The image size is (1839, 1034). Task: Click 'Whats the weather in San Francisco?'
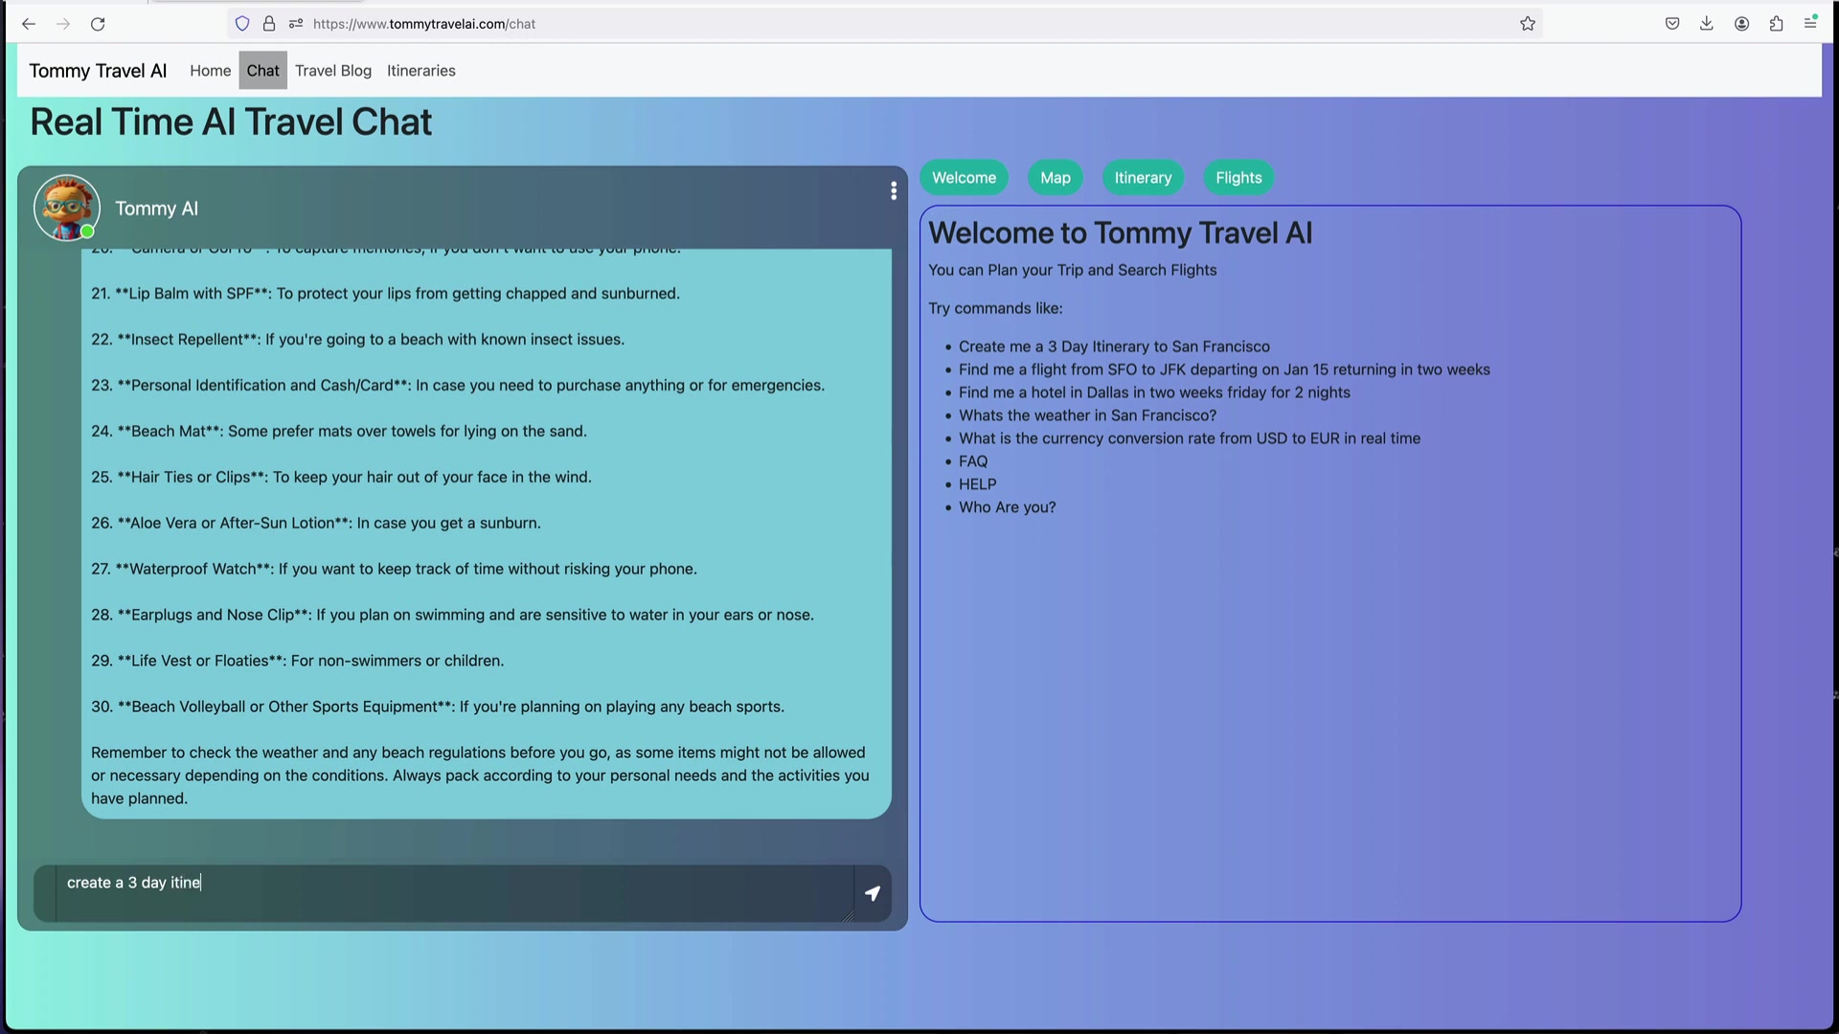1087,416
